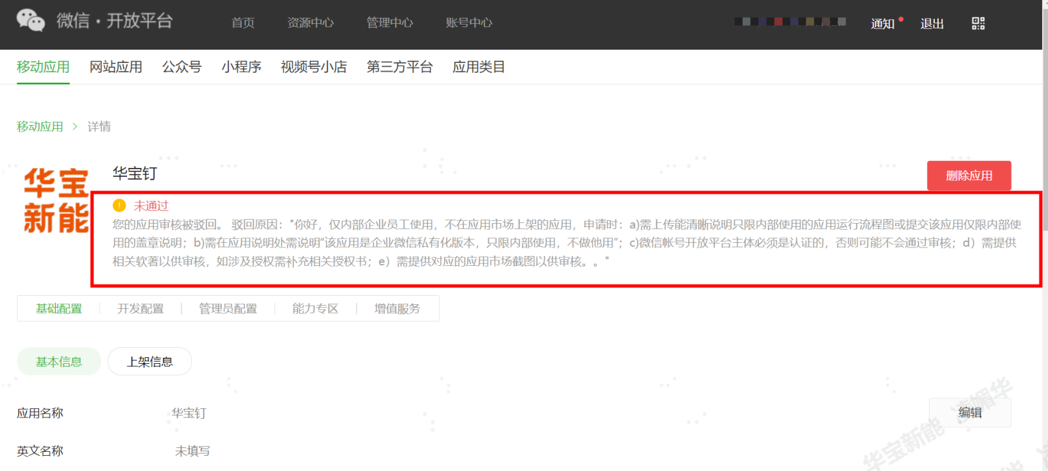The width and height of the screenshot is (1048, 471).
Task: Switch to the 网站应用 tab
Action: (x=116, y=67)
